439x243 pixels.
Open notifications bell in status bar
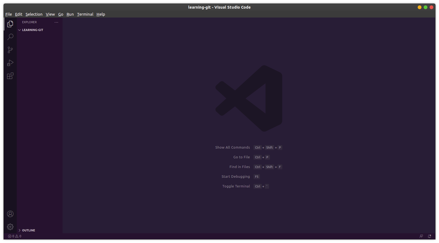429,236
